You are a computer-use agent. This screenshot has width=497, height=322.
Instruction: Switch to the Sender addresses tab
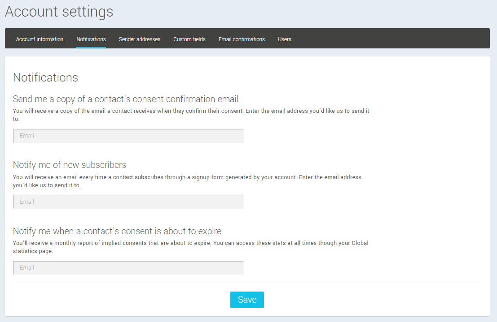pos(140,39)
